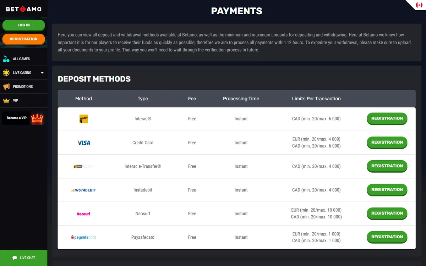Click the VISA logo
Viewport: 426px width, 266px height.
[x=84, y=143]
